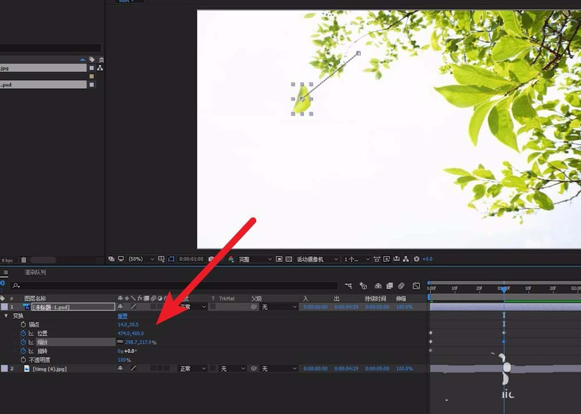Screen dimensions: 581x414
Task: Open parent 无 dropdown for layer 2
Action: pyautogui.click(x=279, y=369)
